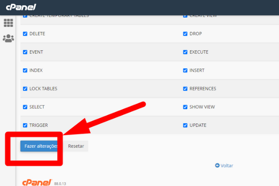Viewport: 279px width, 186px height.
Task: Open the home grid icon in sidebar
Action: pos(8,23)
